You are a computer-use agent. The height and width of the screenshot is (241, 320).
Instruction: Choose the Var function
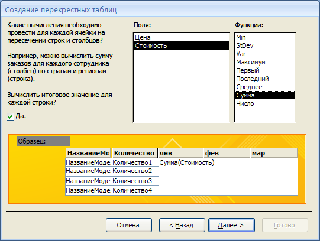265,54
